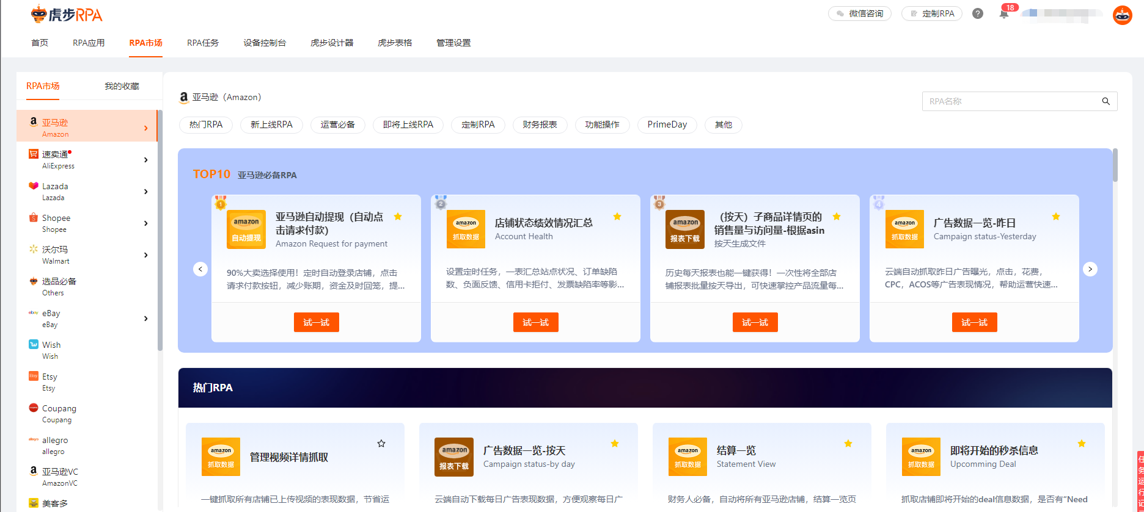Click the sidebar vertical scrollbar
Screen dimensions: 1144x512
(160, 230)
